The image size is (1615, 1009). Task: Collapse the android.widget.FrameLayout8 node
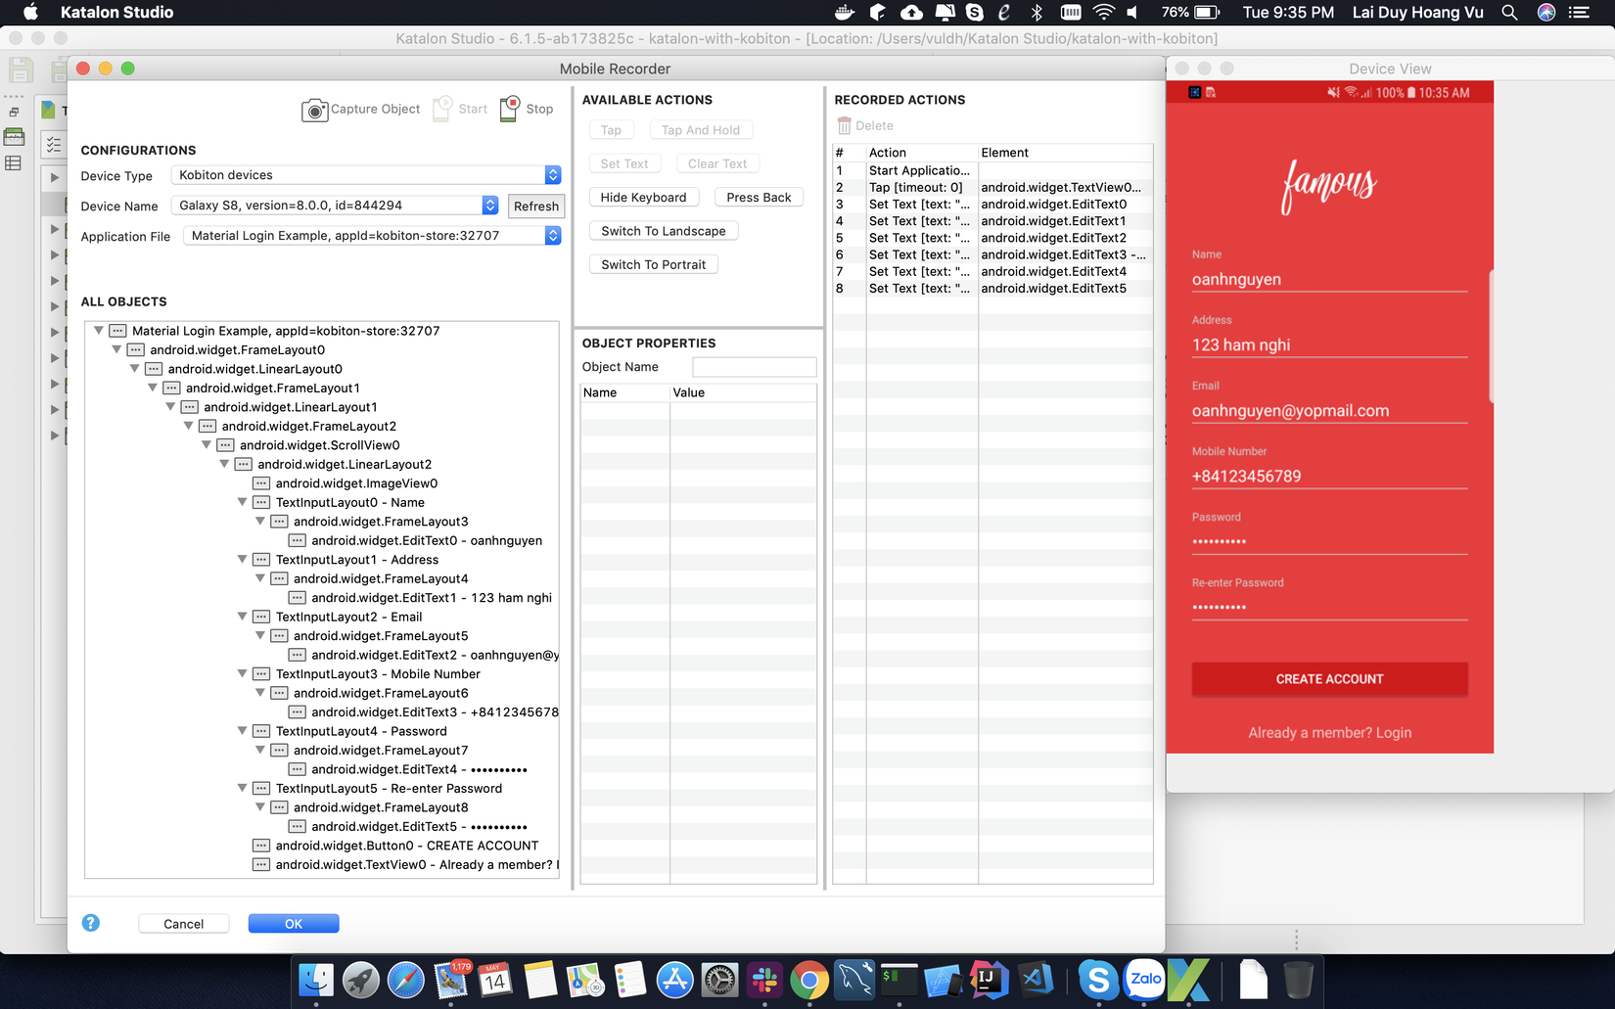pyautogui.click(x=260, y=807)
